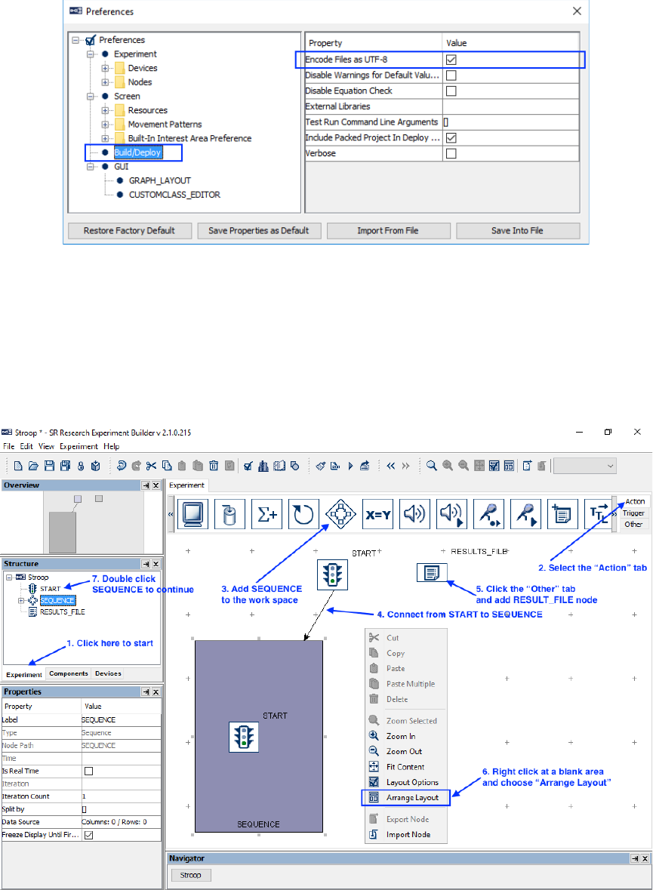This screenshot has height=890, width=653.
Task: Check the Disable Equation Check box
Action: click(x=451, y=91)
